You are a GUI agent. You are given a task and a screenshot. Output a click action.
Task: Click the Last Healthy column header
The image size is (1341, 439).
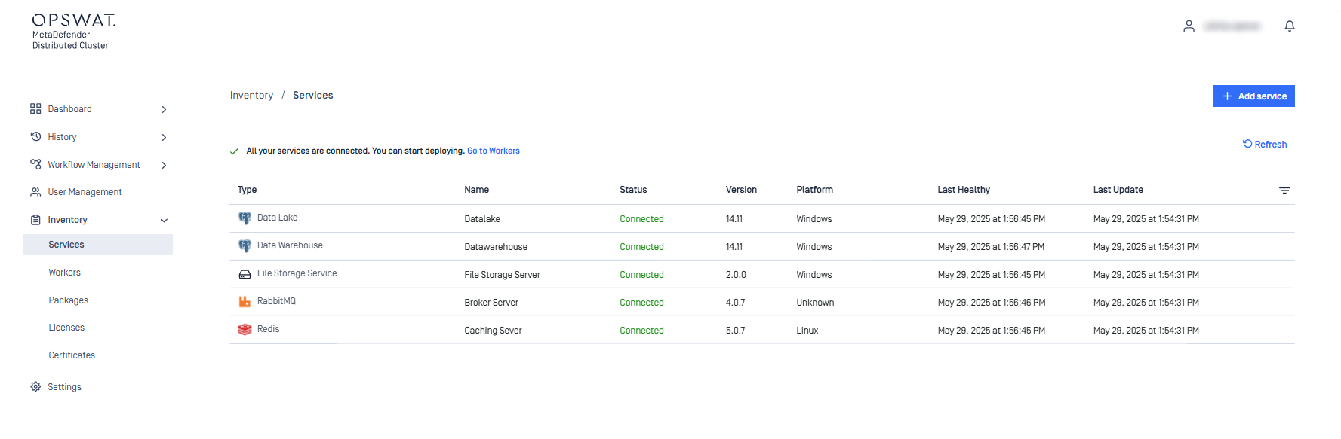coord(964,190)
